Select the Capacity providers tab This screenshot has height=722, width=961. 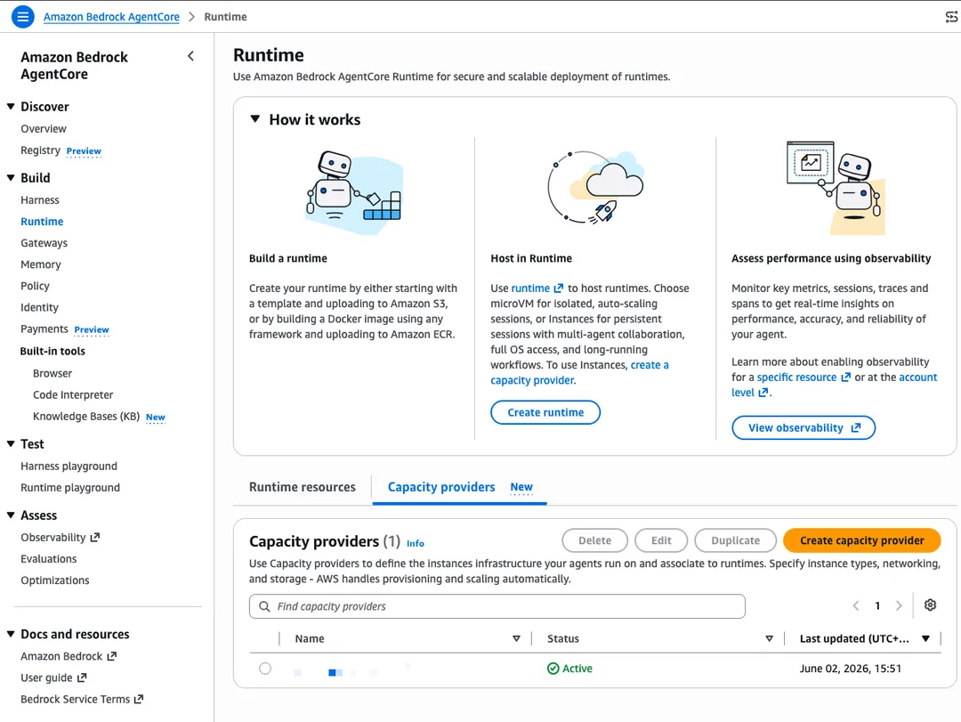[441, 487]
